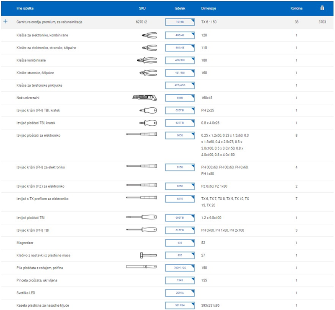Open product code 427/4DG button
Image resolution: width=335 pixels, height=310 pixels.
click(x=180, y=85)
